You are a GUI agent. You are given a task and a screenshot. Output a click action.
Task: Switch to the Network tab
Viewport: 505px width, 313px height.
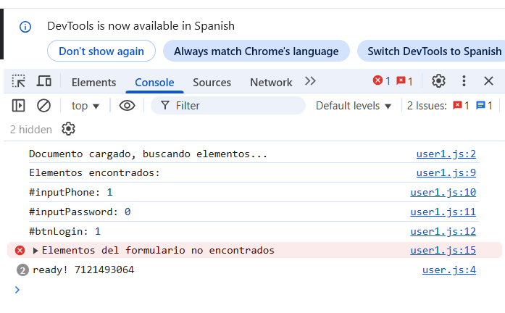pos(271,82)
